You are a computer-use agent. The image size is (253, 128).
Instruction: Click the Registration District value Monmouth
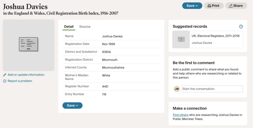110,60
